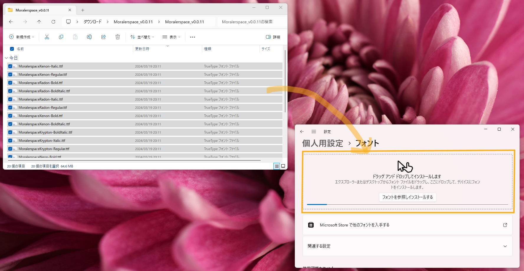The image size is (524, 271).
Task: Click the font install progress bar
Action: click(408, 204)
